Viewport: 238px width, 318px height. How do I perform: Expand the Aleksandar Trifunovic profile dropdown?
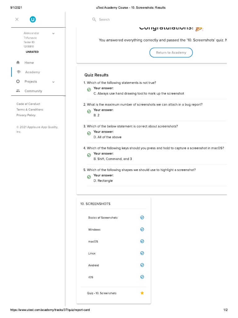53,34
